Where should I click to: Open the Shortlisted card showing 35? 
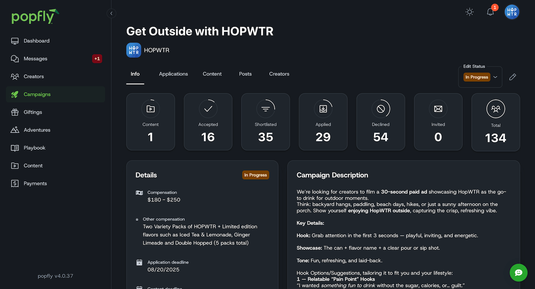tap(265, 122)
